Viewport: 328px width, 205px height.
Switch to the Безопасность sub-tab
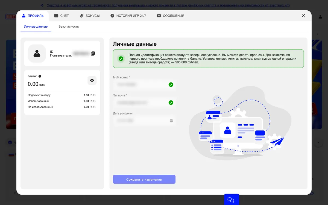click(69, 27)
